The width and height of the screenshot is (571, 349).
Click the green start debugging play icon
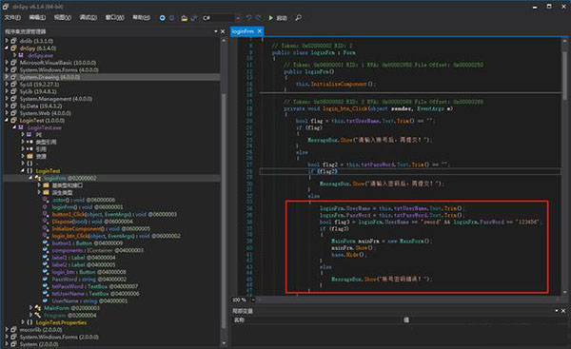(271, 17)
